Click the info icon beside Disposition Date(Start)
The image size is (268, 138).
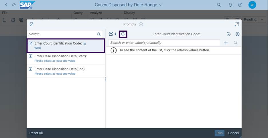31,56
